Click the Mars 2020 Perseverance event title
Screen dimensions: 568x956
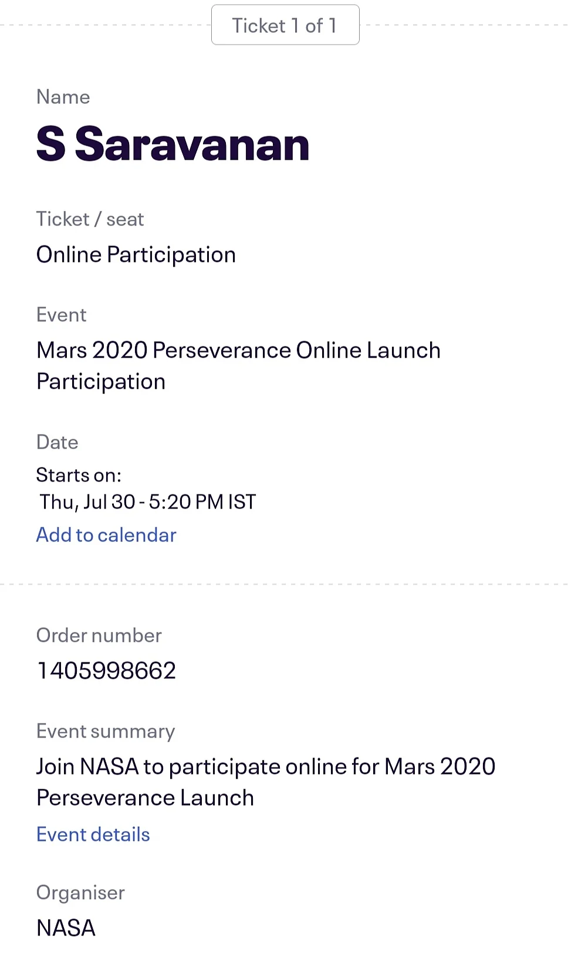click(x=238, y=366)
